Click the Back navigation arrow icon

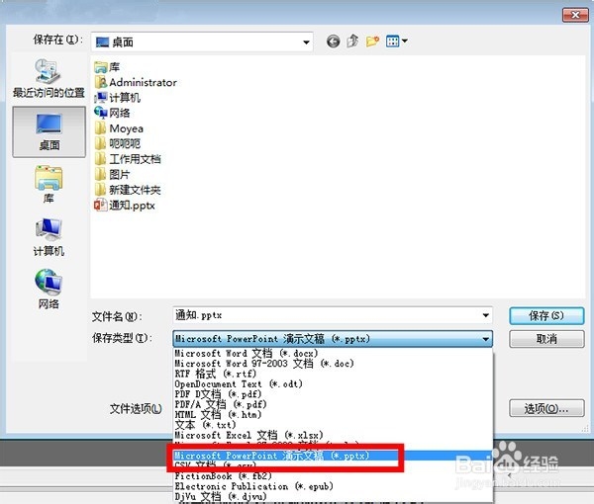[x=333, y=42]
